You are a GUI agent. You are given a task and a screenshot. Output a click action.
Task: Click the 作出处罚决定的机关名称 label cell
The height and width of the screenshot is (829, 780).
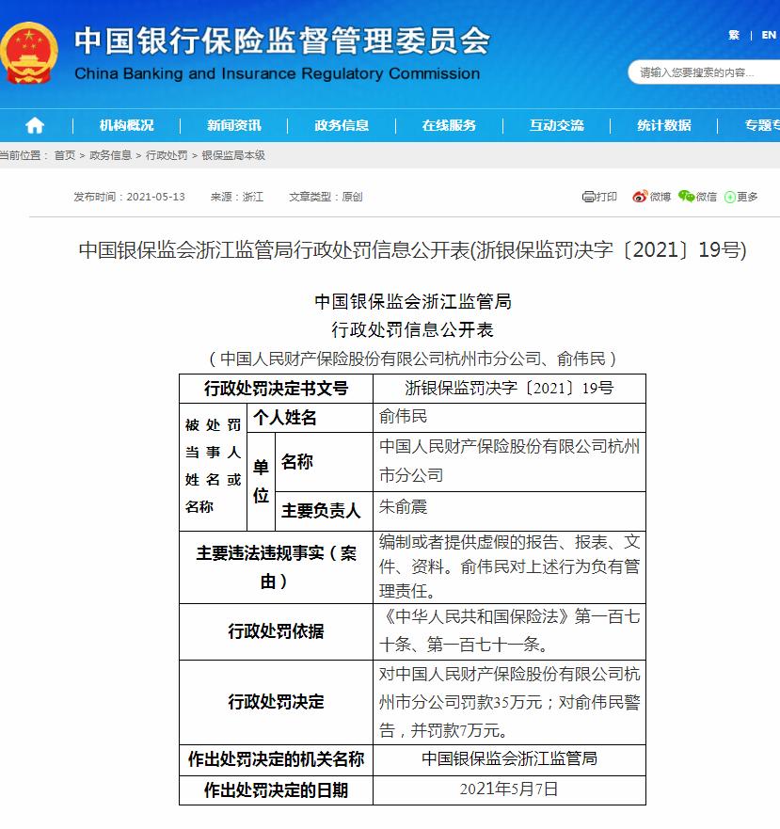(276, 760)
